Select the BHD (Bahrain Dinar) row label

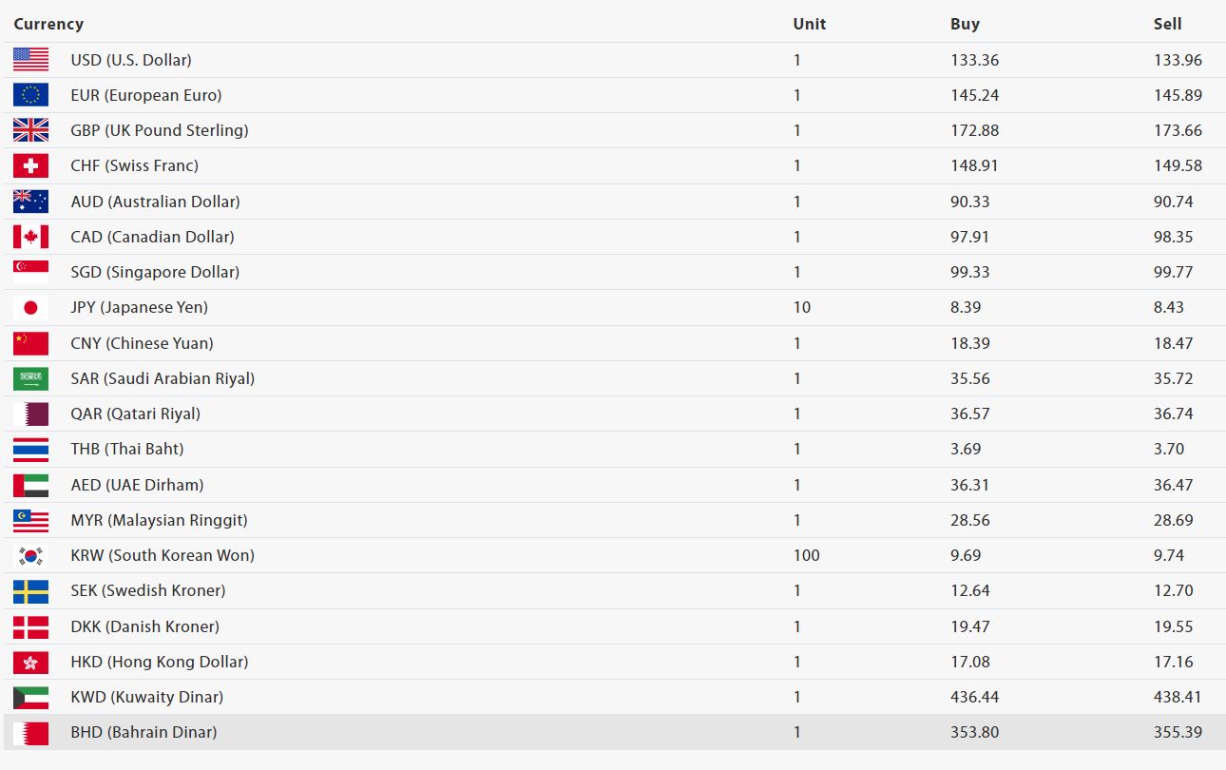pos(144,732)
